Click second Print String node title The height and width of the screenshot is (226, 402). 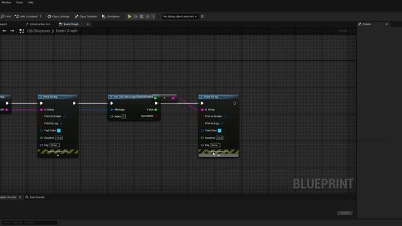(211, 97)
